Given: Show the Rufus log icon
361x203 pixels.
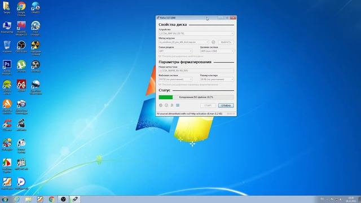Looking at the screenshot, I should click(x=178, y=105).
